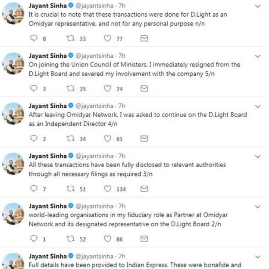Send the 3/n tweet via direct message
Image resolution: width=269 pixels, height=269 pixels.
144,189
